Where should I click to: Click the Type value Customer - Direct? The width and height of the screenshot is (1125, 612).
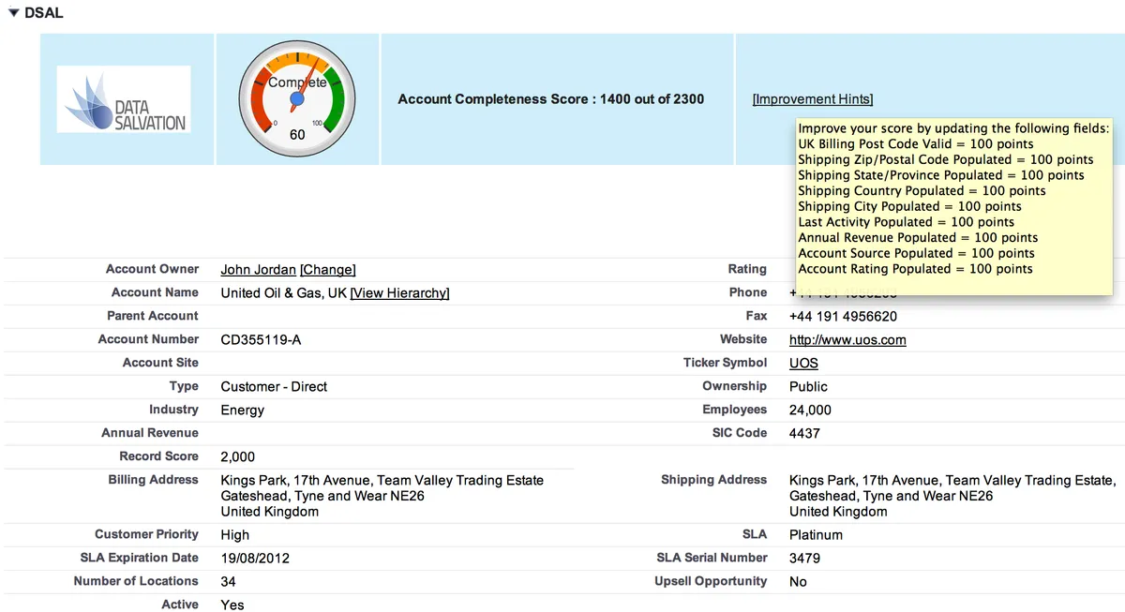274,387
